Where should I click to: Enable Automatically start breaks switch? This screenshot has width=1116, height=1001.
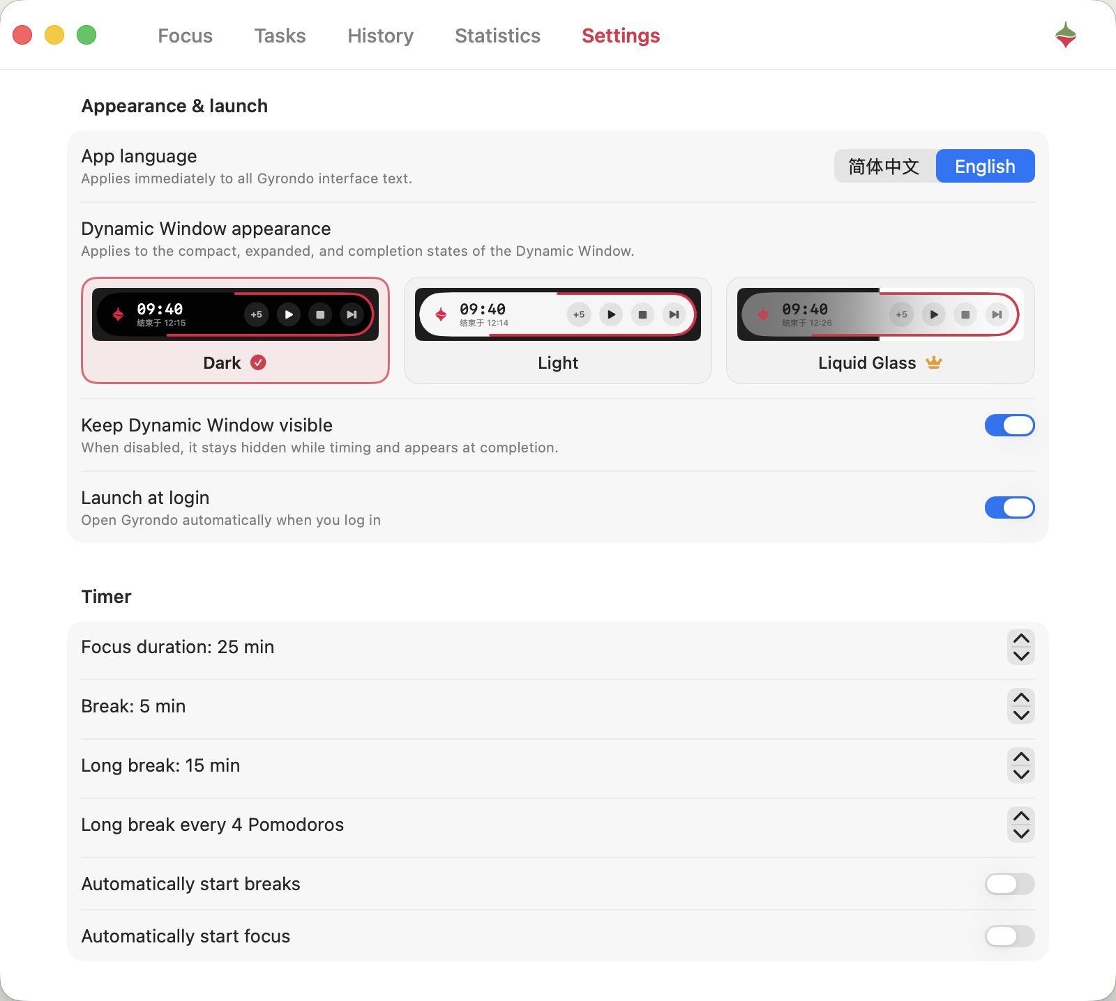point(1009,884)
